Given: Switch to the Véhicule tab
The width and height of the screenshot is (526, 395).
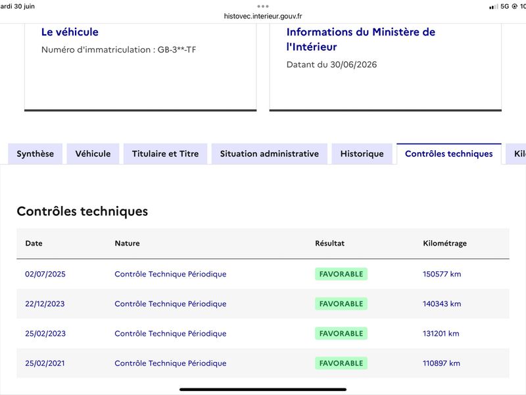Looking at the screenshot, I should pos(93,154).
